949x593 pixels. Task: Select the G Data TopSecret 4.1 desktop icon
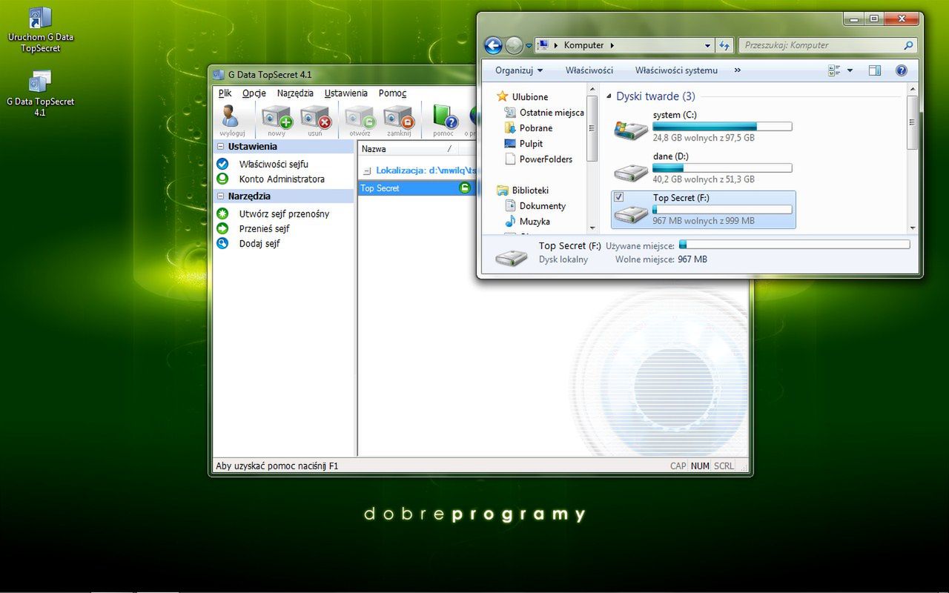41,94
